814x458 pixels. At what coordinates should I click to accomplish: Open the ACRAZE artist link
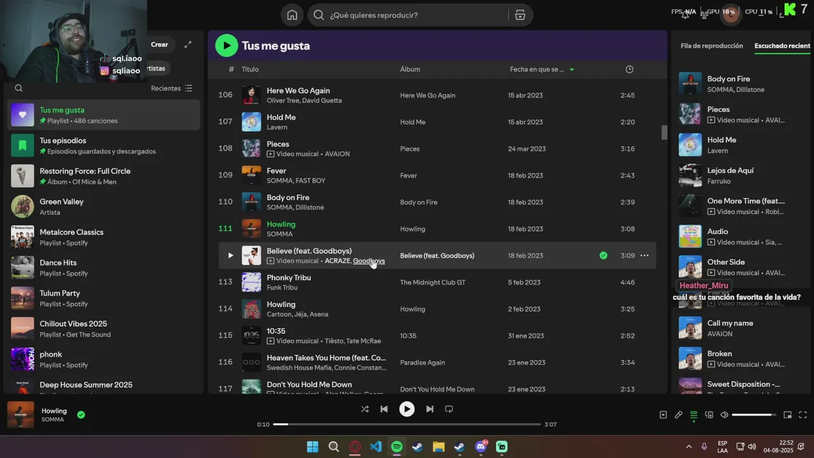337,261
